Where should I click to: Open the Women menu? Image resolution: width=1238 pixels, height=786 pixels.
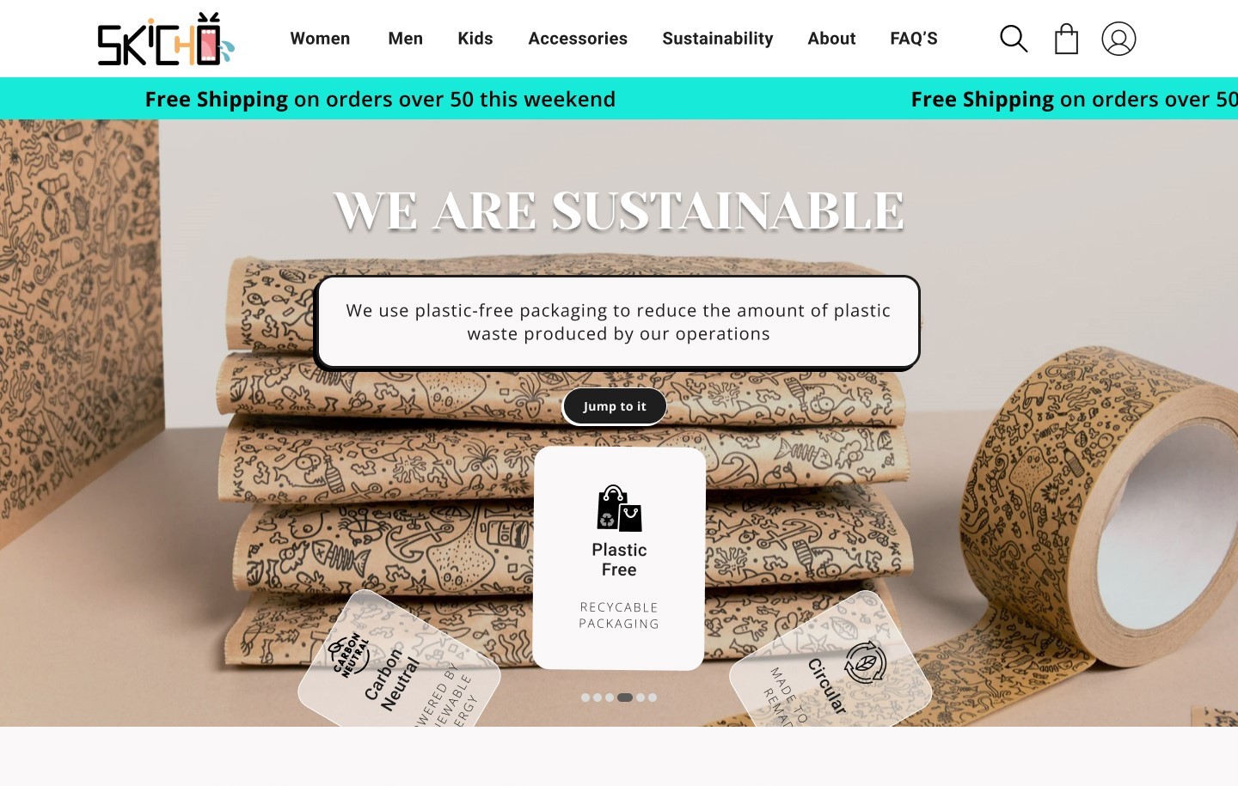[320, 39]
